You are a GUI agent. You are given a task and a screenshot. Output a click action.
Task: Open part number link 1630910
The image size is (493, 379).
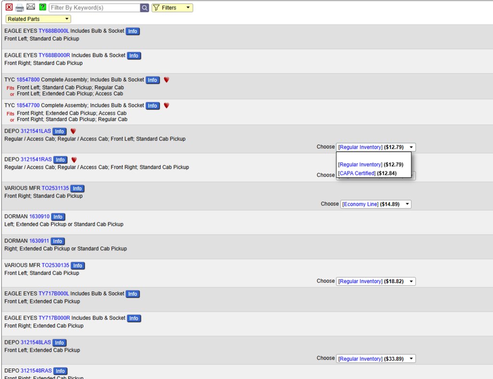pyautogui.click(x=40, y=216)
